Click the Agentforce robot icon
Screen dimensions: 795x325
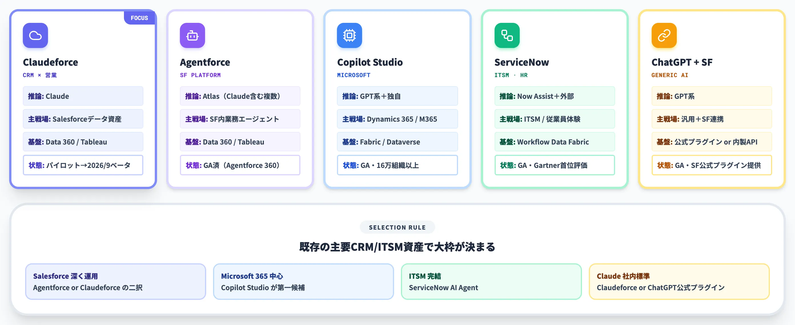(x=192, y=35)
